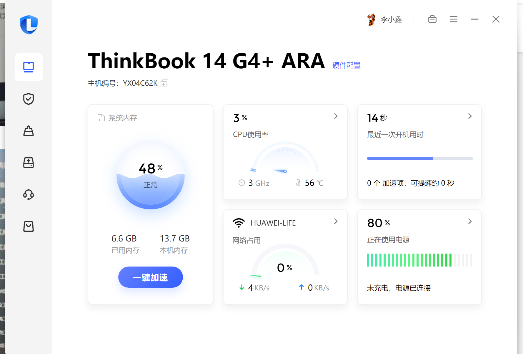The width and height of the screenshot is (523, 354).
Task: Click the Lenovo shield logo
Action: (x=29, y=25)
